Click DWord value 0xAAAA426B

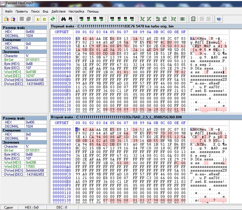[36, 170]
